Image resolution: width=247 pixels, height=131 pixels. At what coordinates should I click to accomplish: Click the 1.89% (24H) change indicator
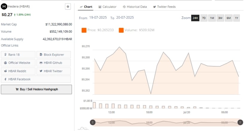(22, 15)
